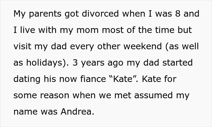Screen dimensions: 212x127
Task: Click the quoted name "Kate"
Action: point(123,79)
